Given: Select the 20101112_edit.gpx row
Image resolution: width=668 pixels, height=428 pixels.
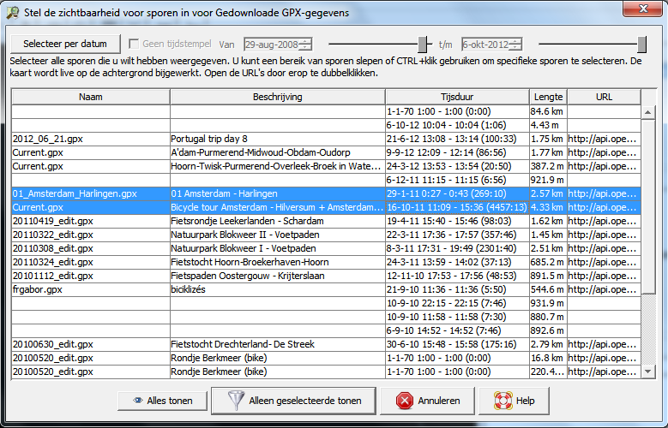Looking at the screenshot, I should tap(326, 276).
